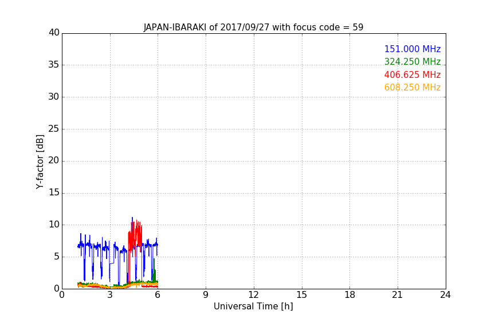Click the x-axis tick label 21
Image resolution: width=495 pixels, height=330 pixels.
398,295
